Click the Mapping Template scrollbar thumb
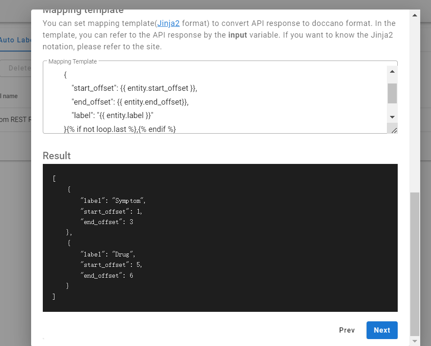 coord(392,93)
